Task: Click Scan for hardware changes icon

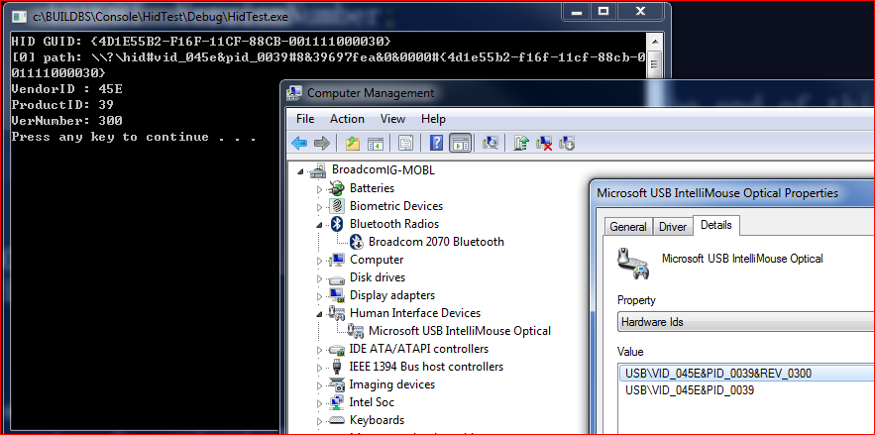Action: coord(490,144)
